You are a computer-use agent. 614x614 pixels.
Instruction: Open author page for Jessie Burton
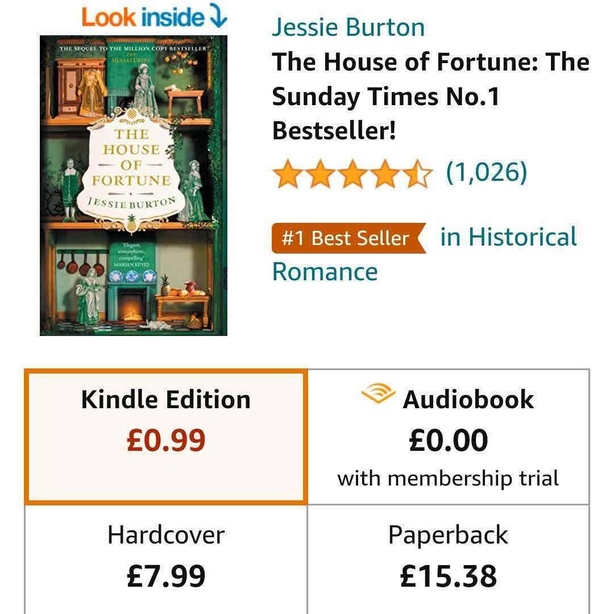coord(348,27)
